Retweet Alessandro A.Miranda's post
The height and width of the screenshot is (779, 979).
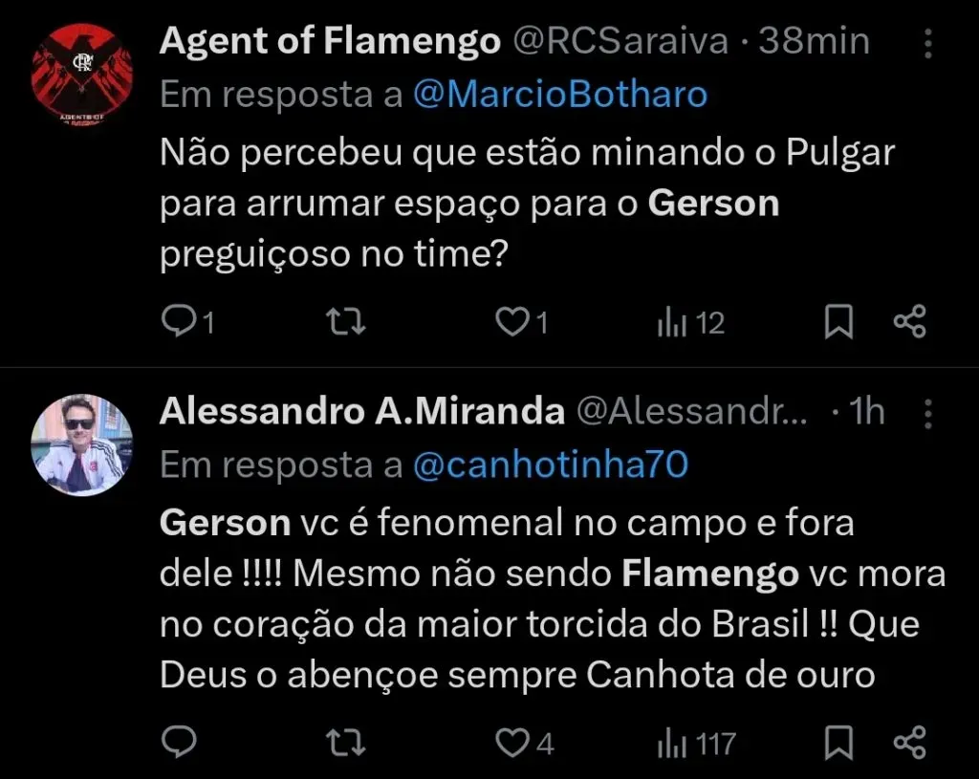tap(345, 742)
